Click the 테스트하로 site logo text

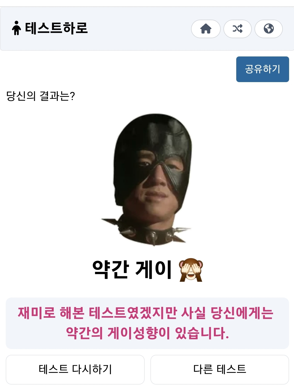click(x=56, y=28)
